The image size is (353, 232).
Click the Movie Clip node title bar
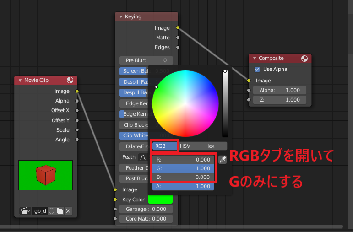[x=46, y=81]
